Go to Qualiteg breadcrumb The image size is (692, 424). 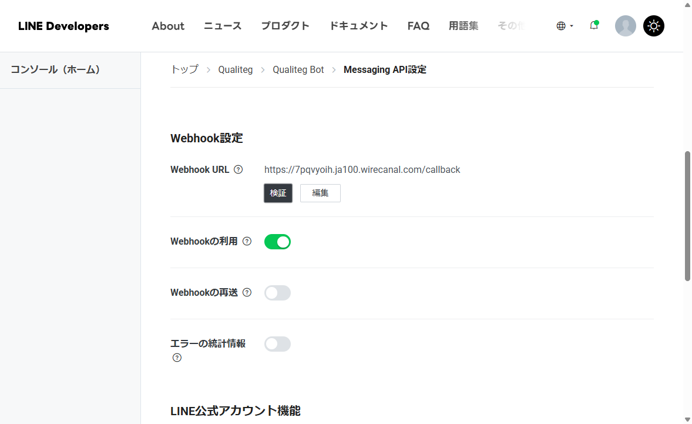(x=236, y=70)
